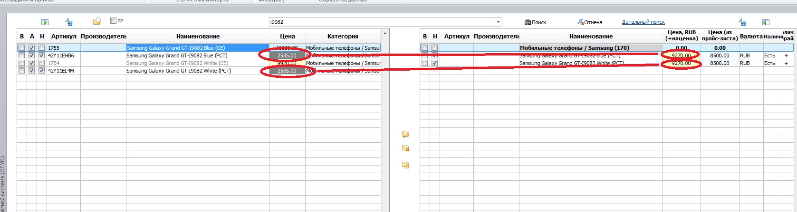Toggle B checkbox for article 1755
Screen dimensions: 797x212
point(21,48)
